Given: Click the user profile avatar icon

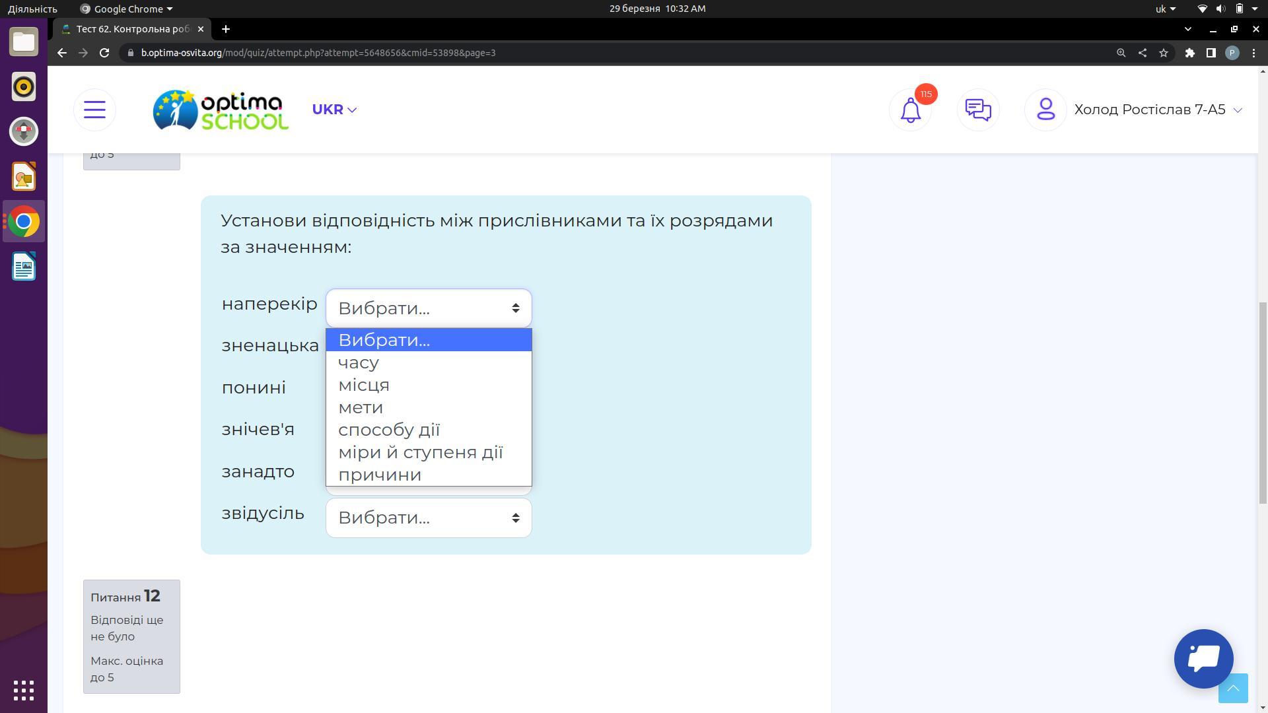Looking at the screenshot, I should [1045, 110].
